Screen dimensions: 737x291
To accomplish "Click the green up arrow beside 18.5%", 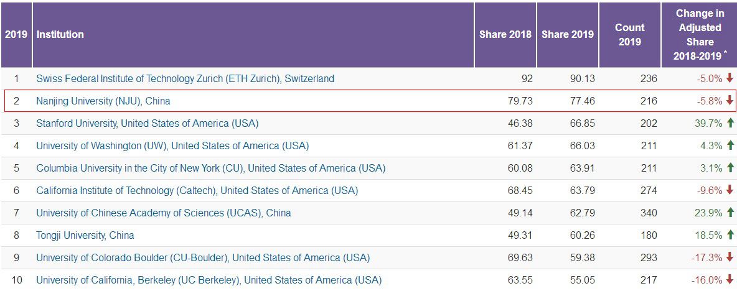I will (x=730, y=235).
